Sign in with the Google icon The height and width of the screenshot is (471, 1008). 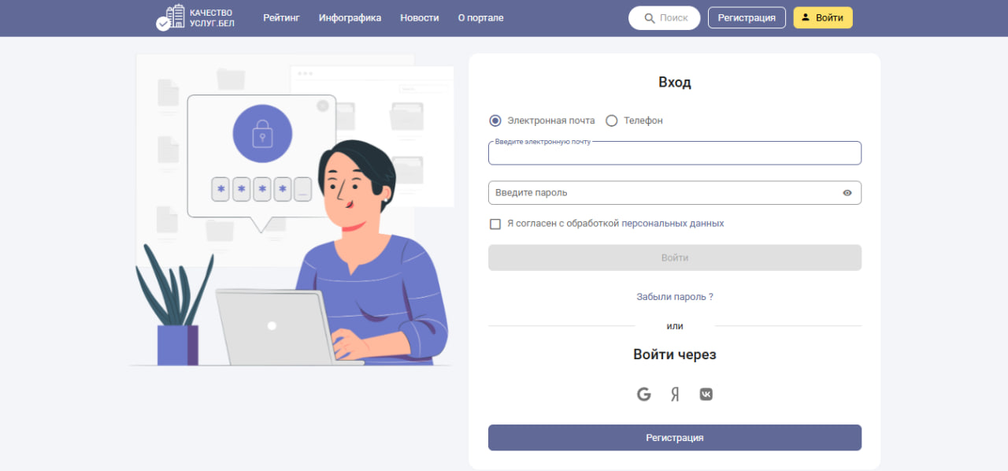[644, 395]
